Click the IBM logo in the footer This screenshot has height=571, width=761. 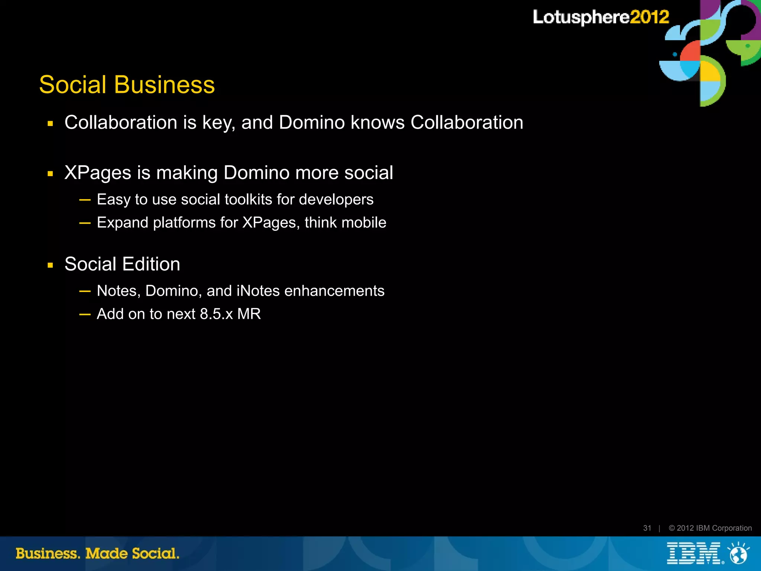pos(695,554)
